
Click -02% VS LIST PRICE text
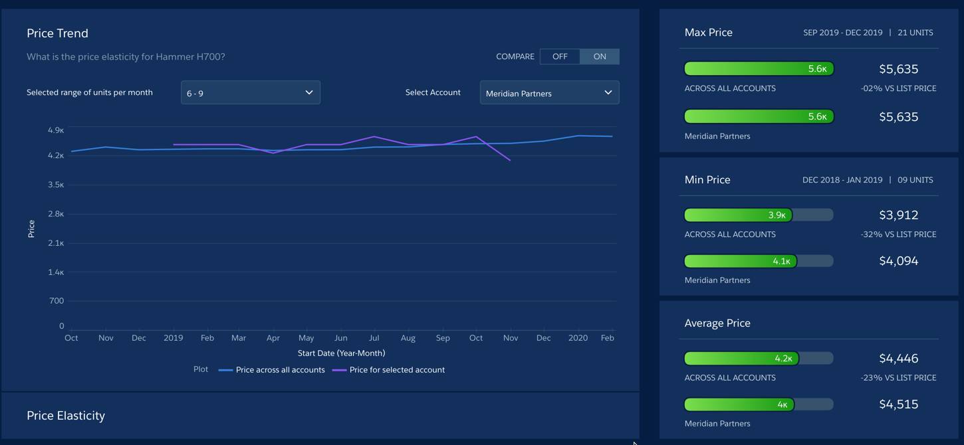[898, 88]
